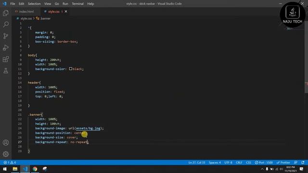Open File Explorer from the taskbar
The width and height of the screenshot is (308, 173).
click(15, 169)
